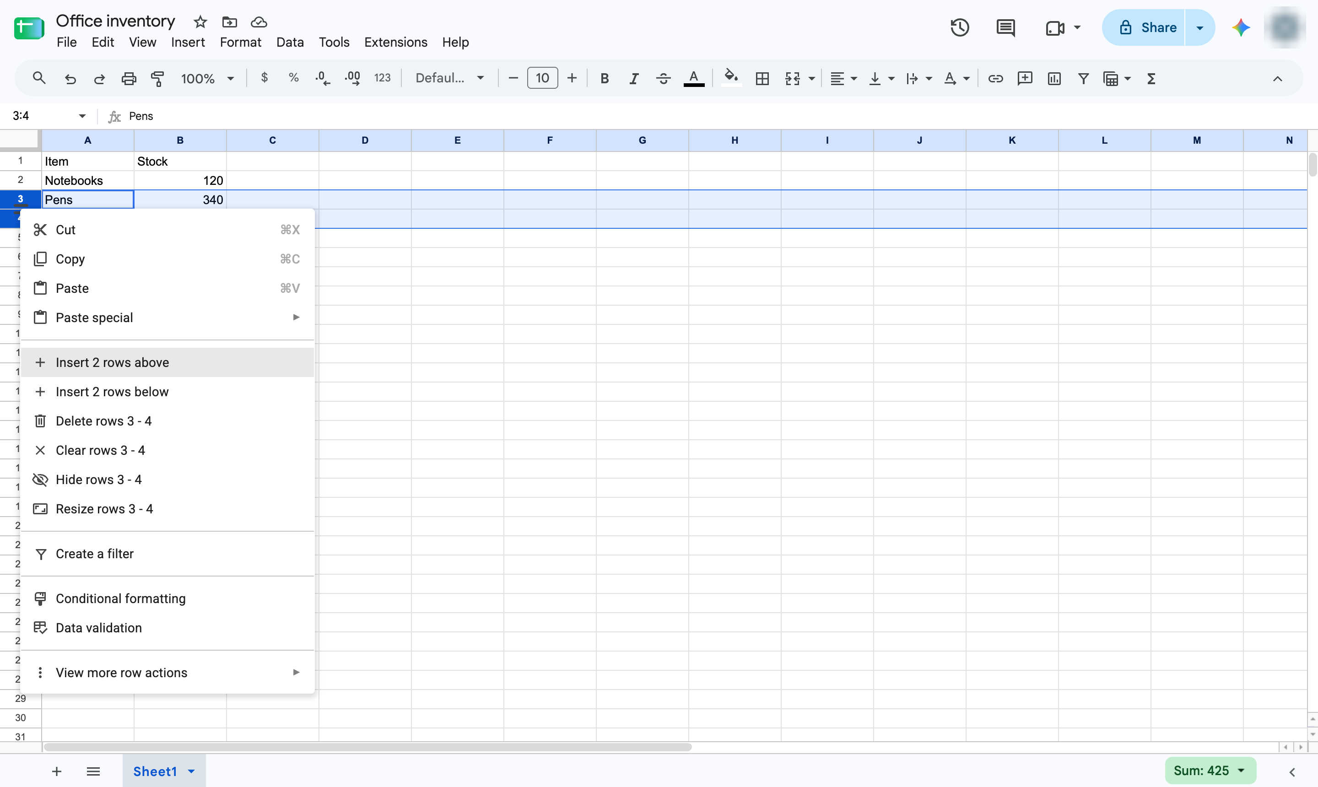
Task: Decrease decimal places icon
Action: 323,79
